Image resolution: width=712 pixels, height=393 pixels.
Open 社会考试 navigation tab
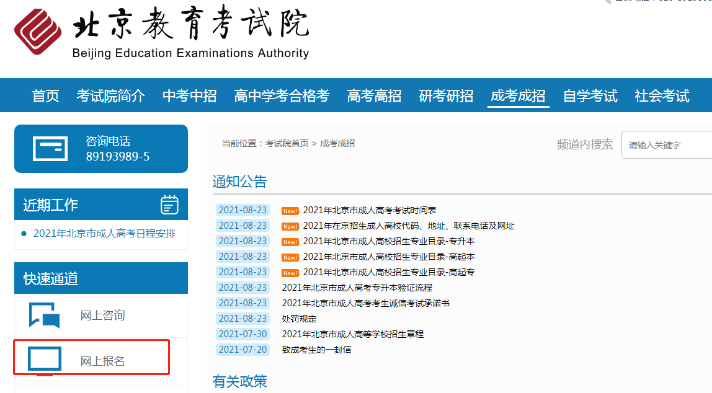662,96
